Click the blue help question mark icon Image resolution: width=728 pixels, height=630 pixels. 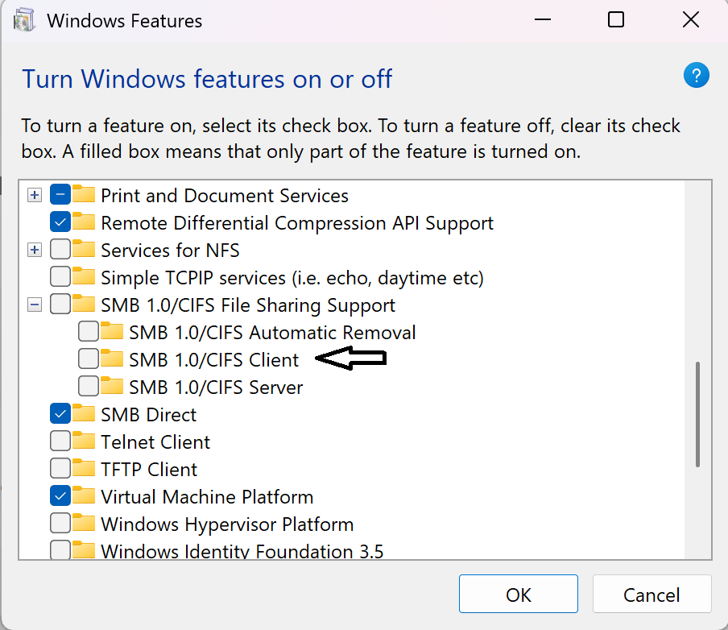coord(696,77)
